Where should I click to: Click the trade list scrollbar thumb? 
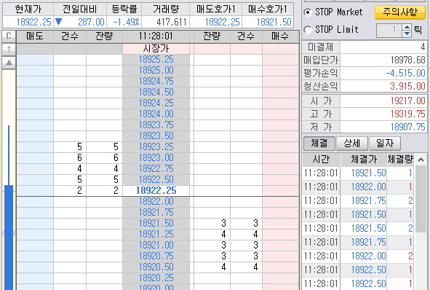coord(421,199)
